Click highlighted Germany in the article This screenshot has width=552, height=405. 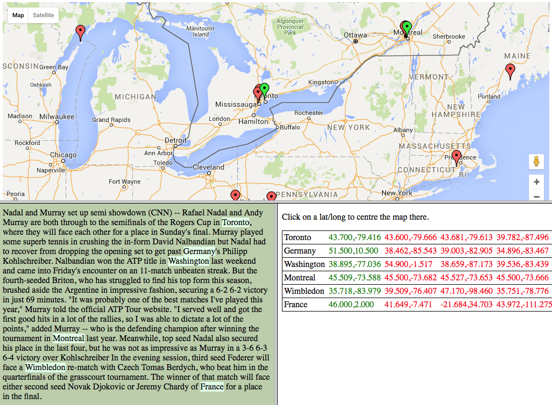click(199, 251)
